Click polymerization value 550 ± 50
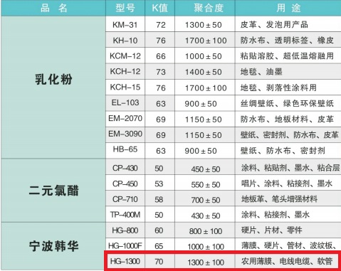 [206, 185]
